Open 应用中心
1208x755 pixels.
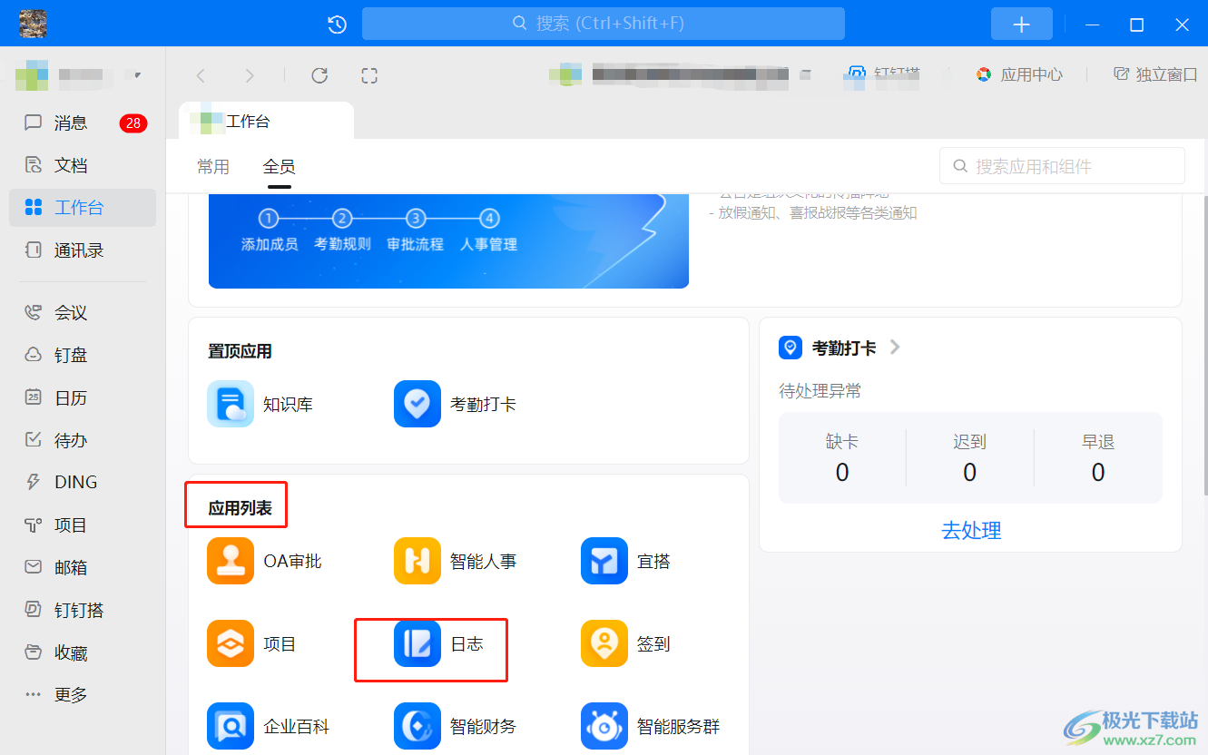point(1018,74)
